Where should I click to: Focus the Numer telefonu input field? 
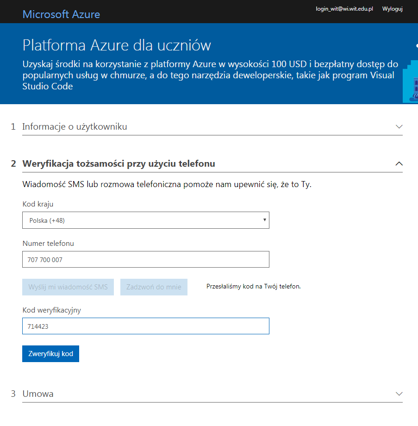coord(145,259)
